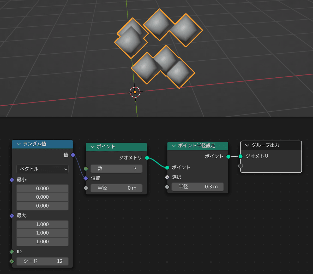Click the 最大: label
Screen dimensions: 313x274
22,216
